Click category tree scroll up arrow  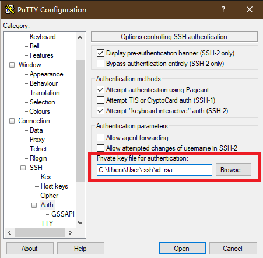tap(80, 37)
